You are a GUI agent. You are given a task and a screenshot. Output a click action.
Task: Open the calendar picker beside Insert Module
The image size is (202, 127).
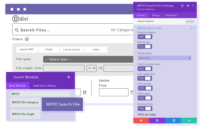(85, 92)
